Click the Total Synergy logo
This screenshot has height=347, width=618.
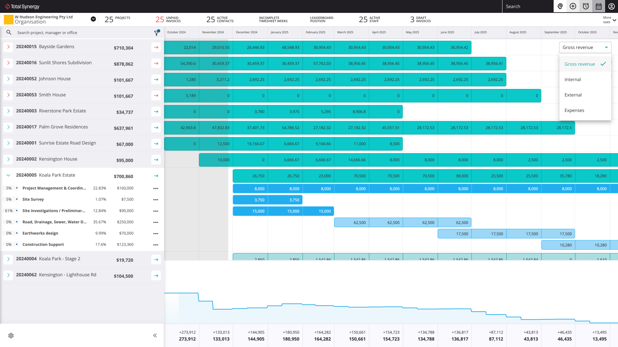click(21, 6)
